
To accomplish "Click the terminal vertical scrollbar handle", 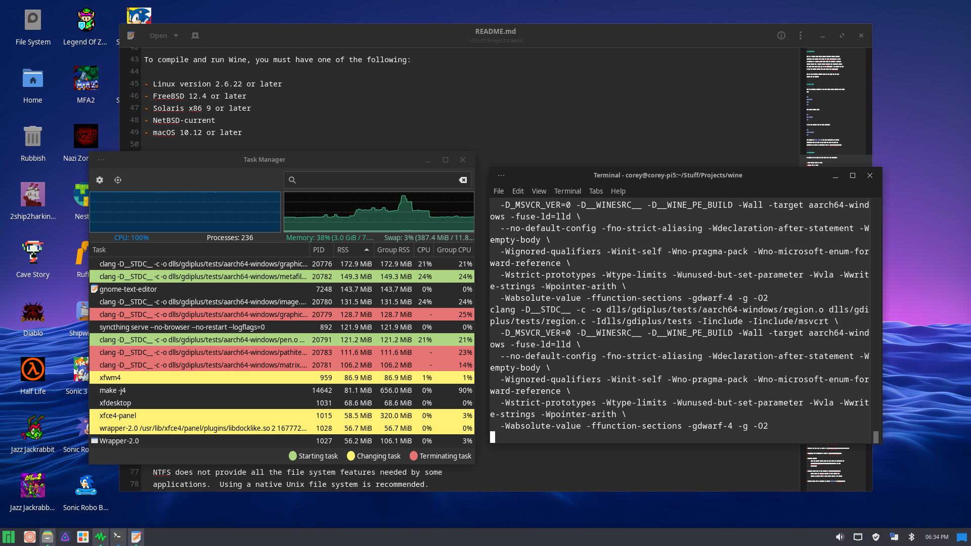I will pyautogui.click(x=876, y=437).
